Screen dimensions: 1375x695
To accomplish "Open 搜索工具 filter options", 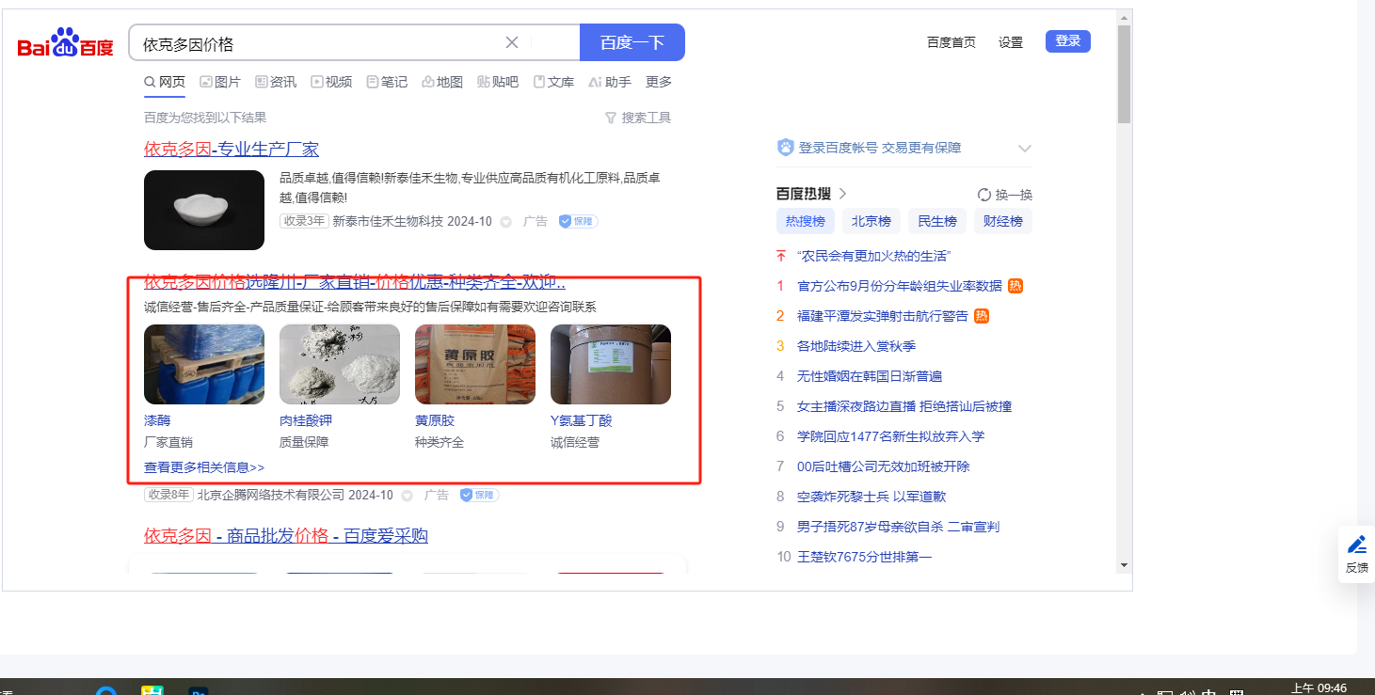I will [x=638, y=118].
